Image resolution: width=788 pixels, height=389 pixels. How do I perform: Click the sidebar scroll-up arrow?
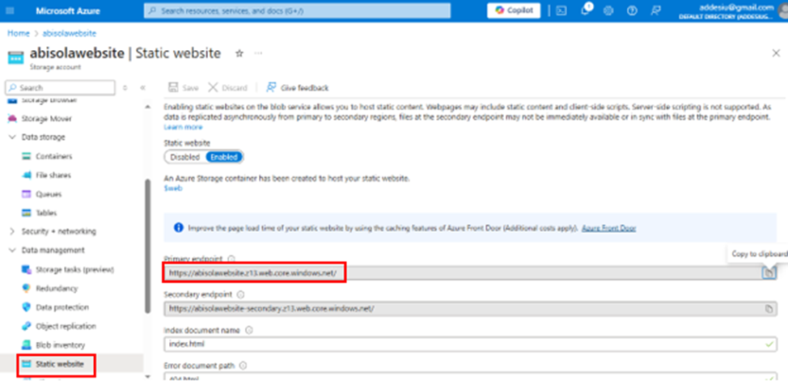[147, 107]
